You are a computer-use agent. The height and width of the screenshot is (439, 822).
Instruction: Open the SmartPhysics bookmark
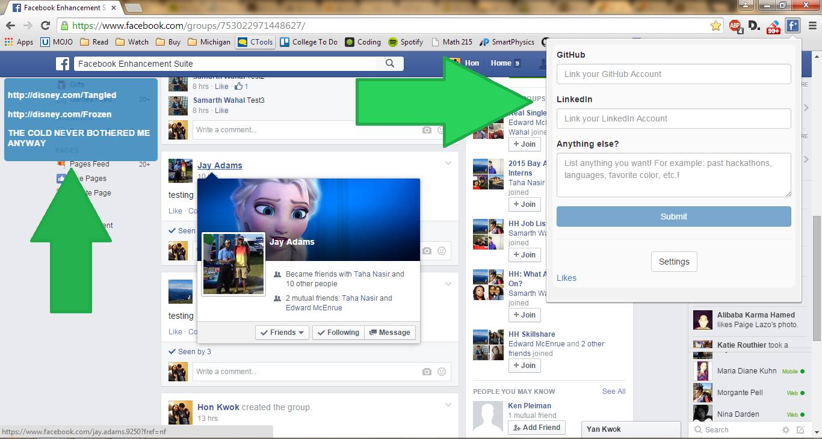tap(507, 42)
